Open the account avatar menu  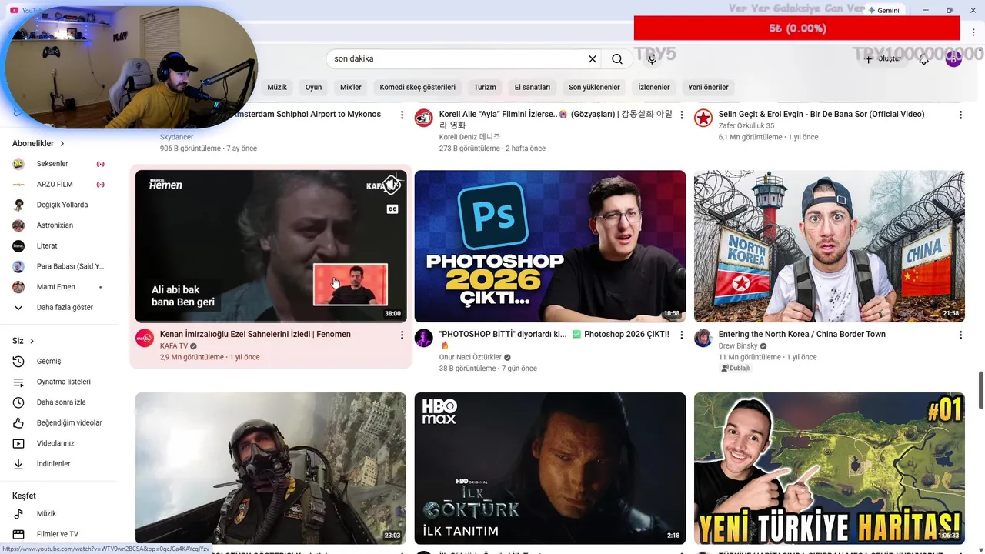point(953,59)
